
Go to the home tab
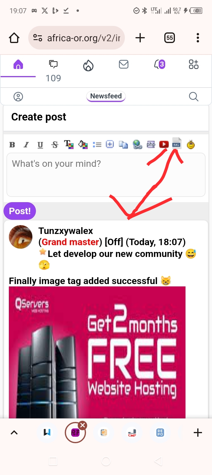pyautogui.click(x=18, y=64)
